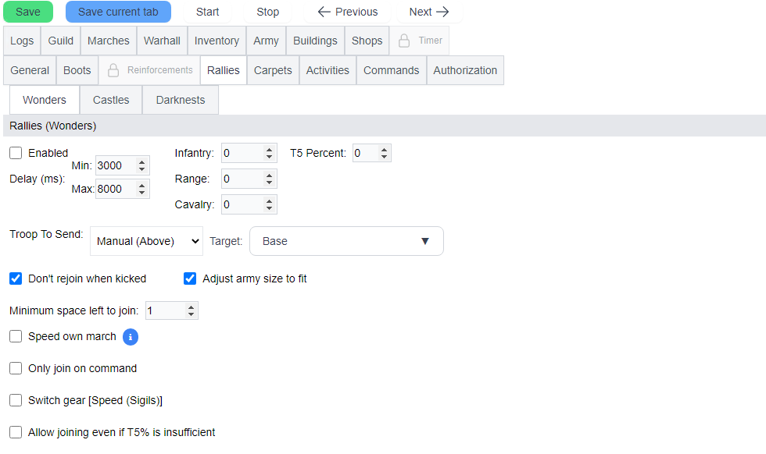Toggle Adjust army size to fit
Image resolution: width=766 pixels, height=454 pixels.
click(190, 278)
